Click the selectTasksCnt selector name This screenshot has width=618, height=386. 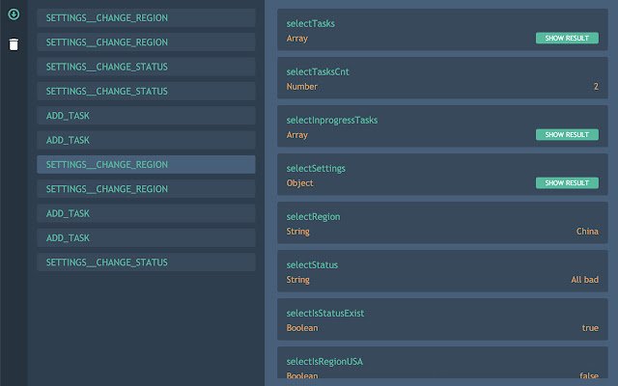tap(318, 71)
